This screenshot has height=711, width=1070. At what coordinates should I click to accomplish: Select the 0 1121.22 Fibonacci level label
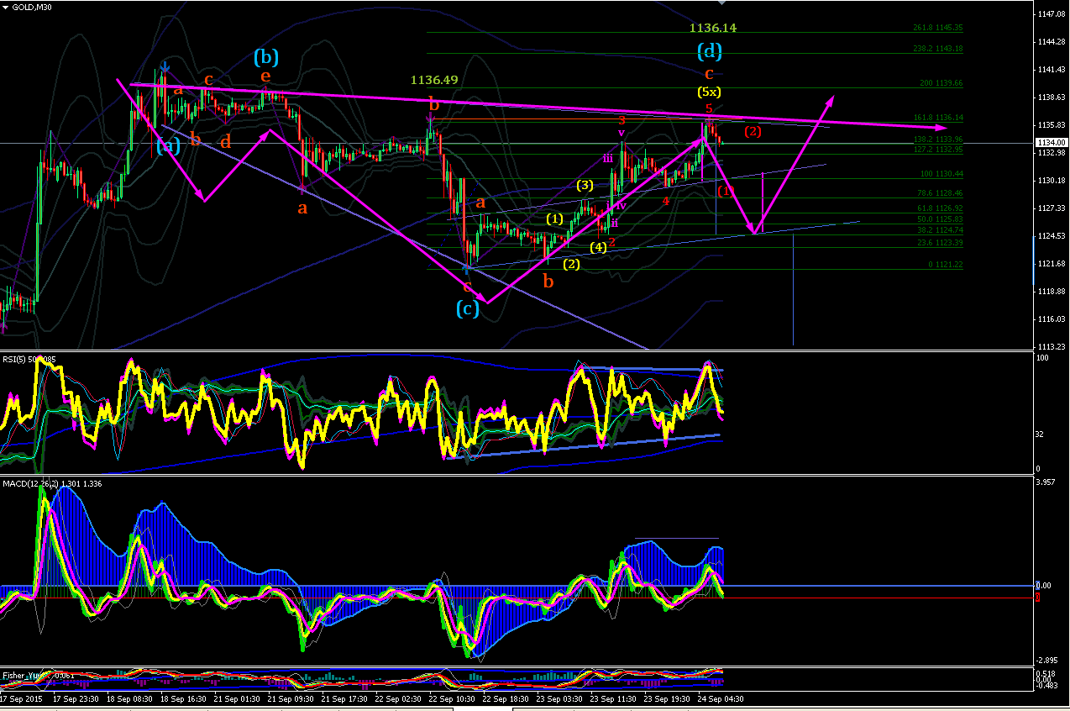point(945,264)
